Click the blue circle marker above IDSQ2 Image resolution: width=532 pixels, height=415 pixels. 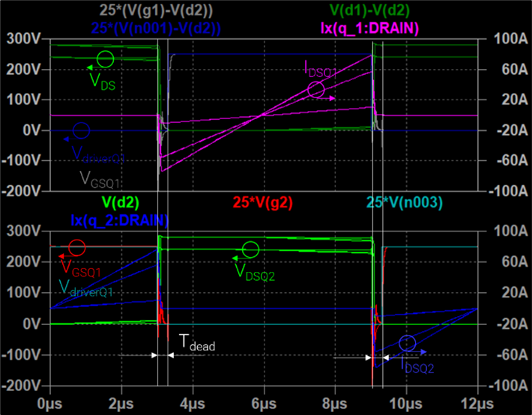[407, 343]
